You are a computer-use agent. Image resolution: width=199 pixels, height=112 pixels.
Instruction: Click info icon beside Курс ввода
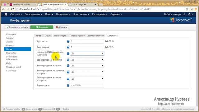coord(68,41)
